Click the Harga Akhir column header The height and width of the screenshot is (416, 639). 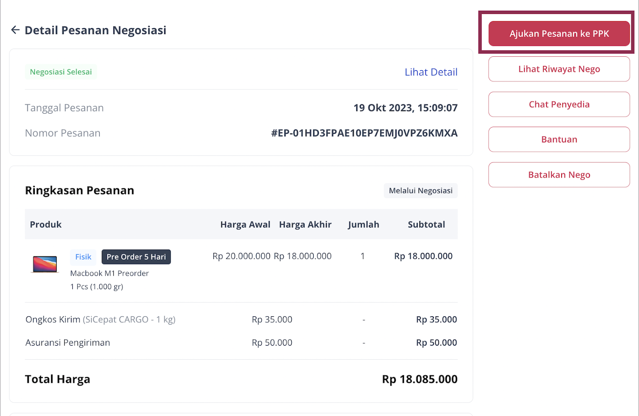(x=305, y=224)
